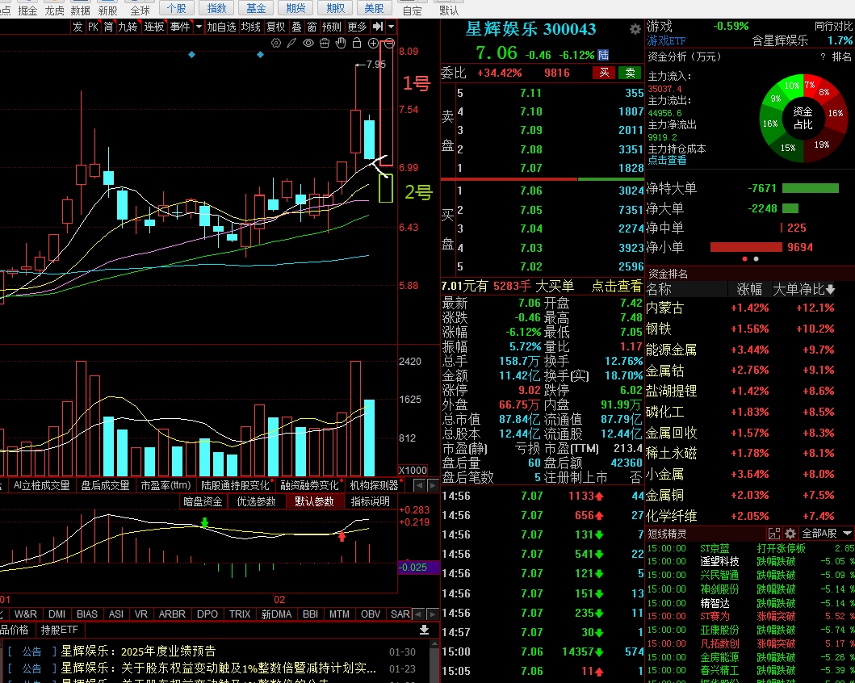Click 点击查看 under 主力持仓成本

pyautogui.click(x=667, y=161)
